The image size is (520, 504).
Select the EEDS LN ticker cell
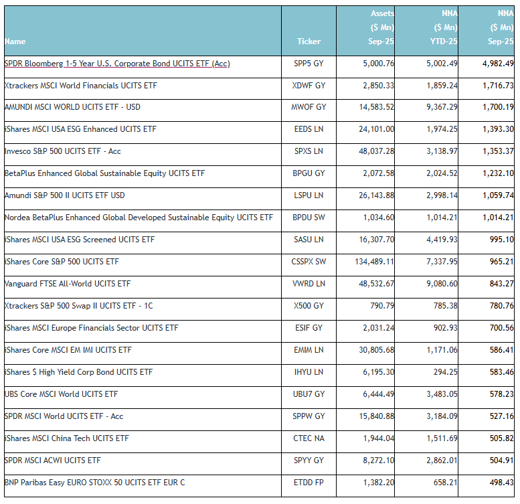click(309, 129)
